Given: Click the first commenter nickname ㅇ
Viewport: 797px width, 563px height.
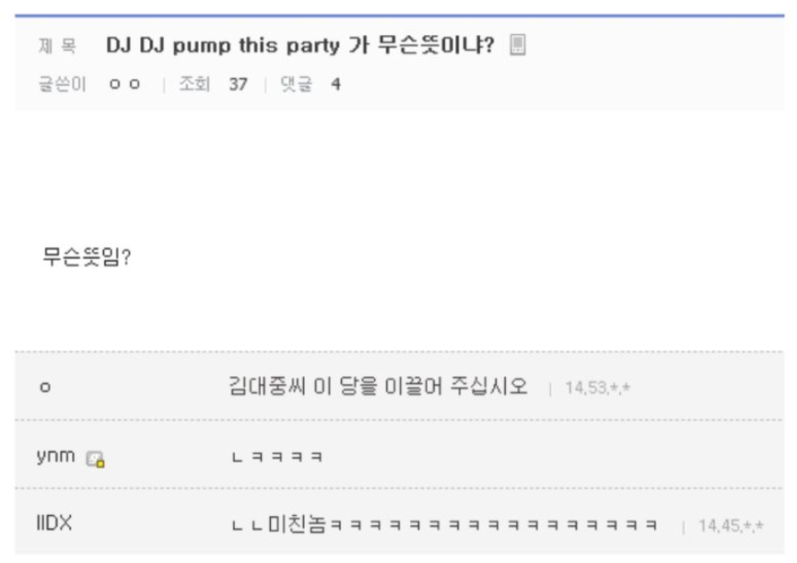Looking at the screenshot, I should tap(45, 387).
